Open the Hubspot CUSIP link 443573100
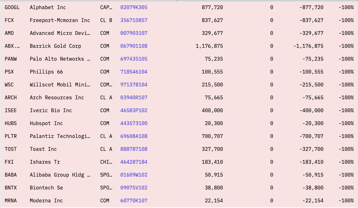The height and width of the screenshot is (208, 358). click(x=134, y=123)
